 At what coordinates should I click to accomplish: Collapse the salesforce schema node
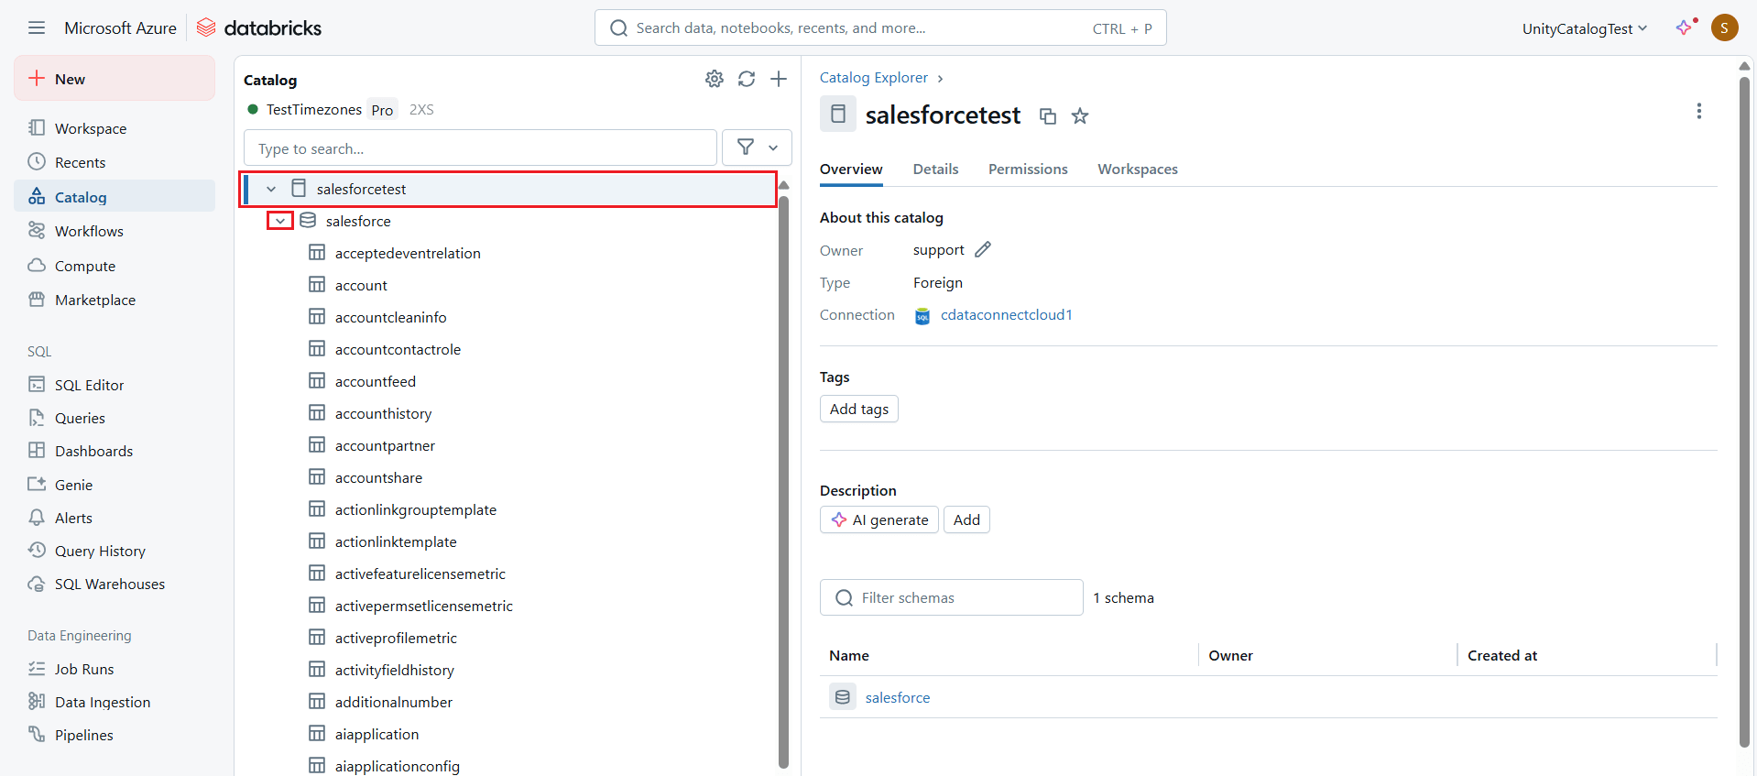(x=280, y=221)
